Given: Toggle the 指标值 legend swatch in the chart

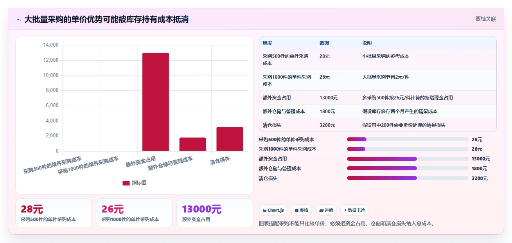Looking at the screenshot, I should pyautogui.click(x=126, y=183).
